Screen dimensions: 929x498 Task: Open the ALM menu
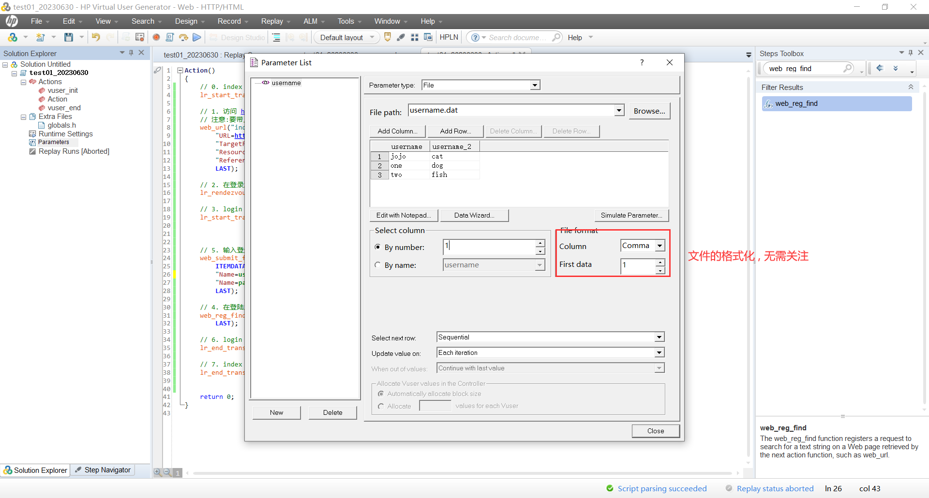tap(314, 21)
